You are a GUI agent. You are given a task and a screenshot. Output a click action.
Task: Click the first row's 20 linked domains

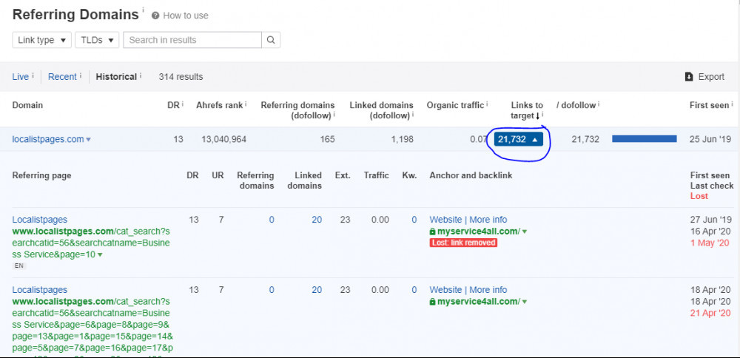tap(317, 220)
